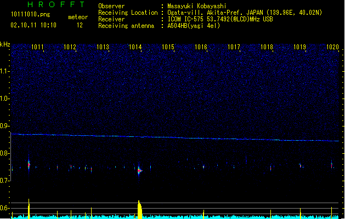The width and height of the screenshot is (345, 219).
Task: Select observer name Masayuki Kobayashi
Action: click(197, 6)
